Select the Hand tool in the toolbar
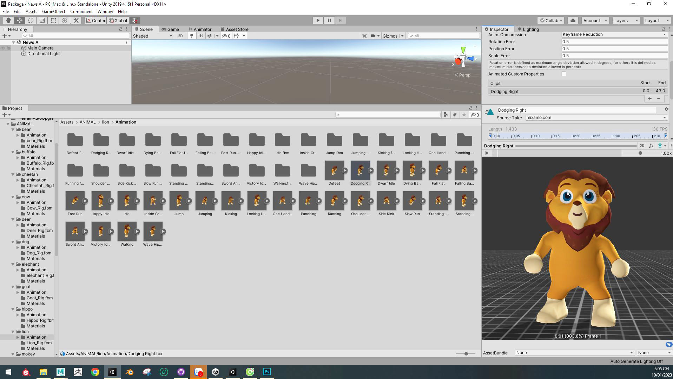The width and height of the screenshot is (673, 379). (x=8, y=20)
